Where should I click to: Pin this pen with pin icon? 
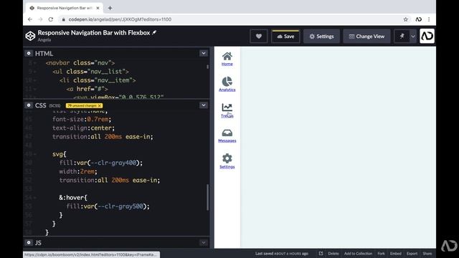(x=402, y=37)
